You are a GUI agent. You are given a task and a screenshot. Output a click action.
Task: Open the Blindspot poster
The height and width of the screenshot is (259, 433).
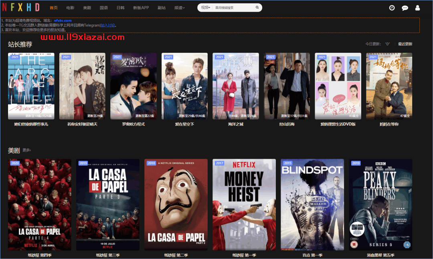coord(312,205)
